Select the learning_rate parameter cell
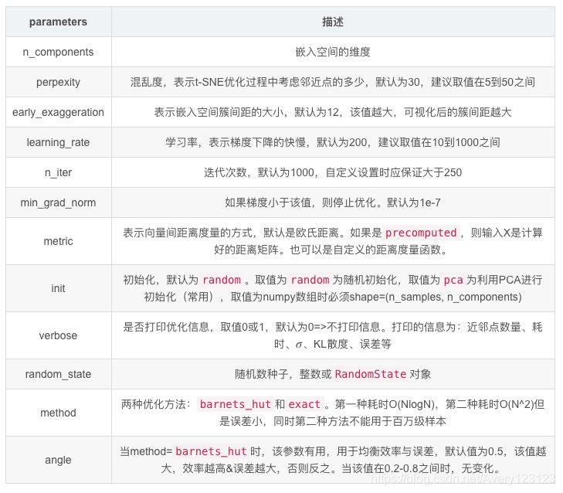Image resolution: width=563 pixels, height=493 pixels. pos(58,143)
